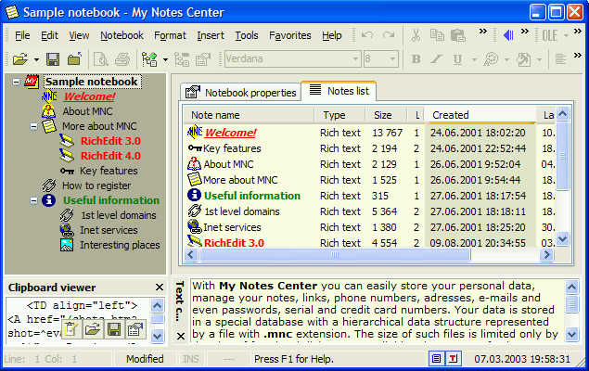
Task: Select Interesting places in the tree
Action: click(x=120, y=245)
